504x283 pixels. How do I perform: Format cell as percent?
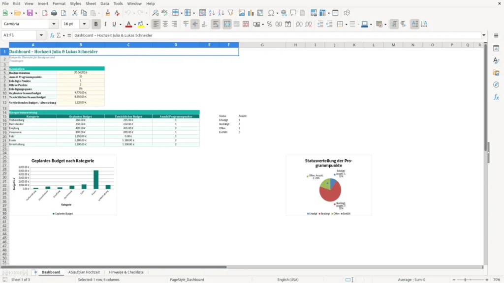tap(269, 24)
